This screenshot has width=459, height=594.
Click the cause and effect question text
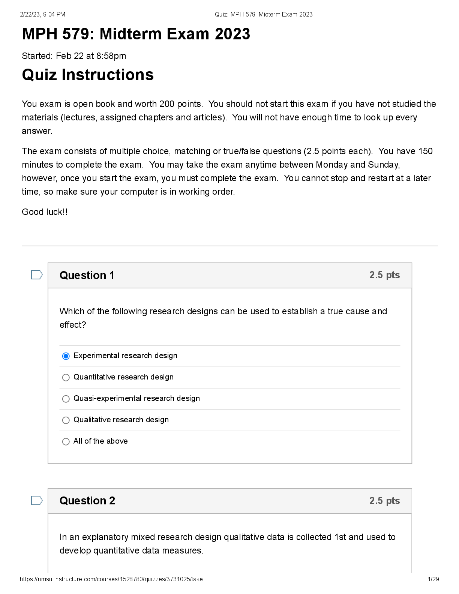223,318
